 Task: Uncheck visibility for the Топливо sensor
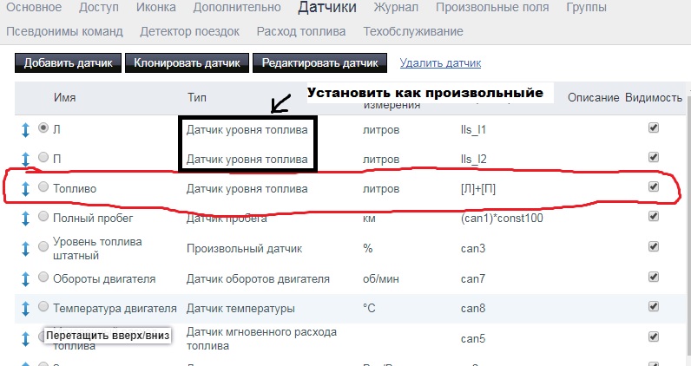coord(654,186)
